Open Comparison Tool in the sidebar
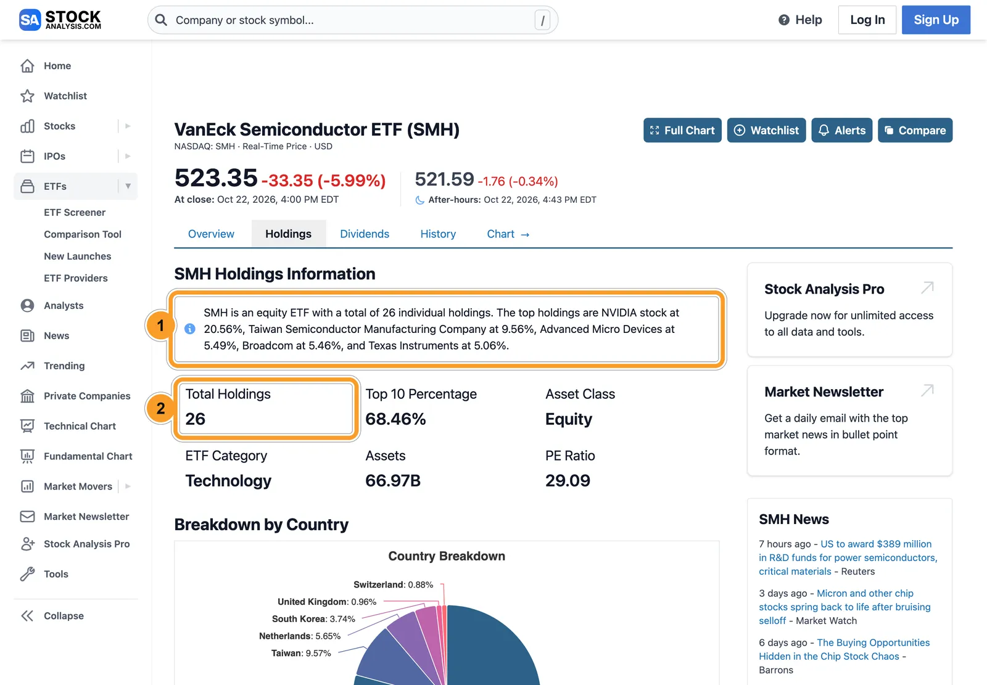Screen dimensions: 987x685 point(83,235)
